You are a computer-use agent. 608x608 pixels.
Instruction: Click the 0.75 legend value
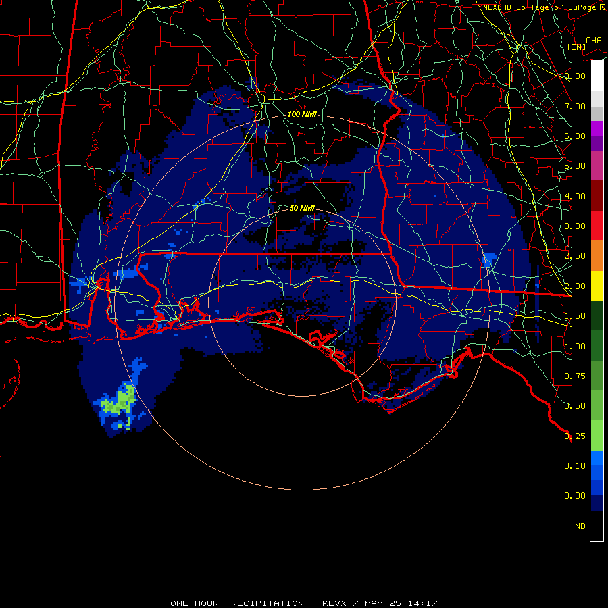(x=575, y=376)
